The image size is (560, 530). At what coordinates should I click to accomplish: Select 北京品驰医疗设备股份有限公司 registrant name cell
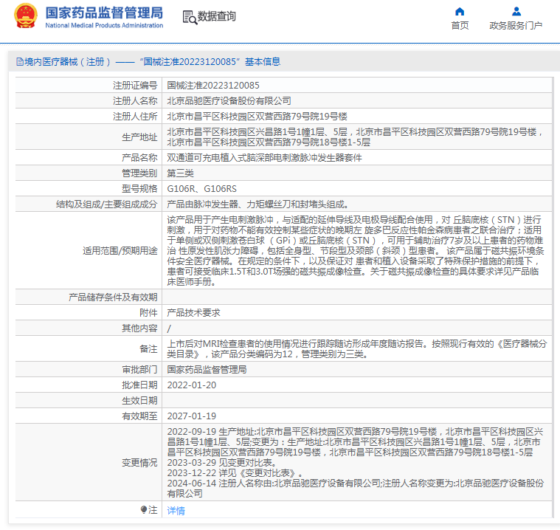click(229, 101)
